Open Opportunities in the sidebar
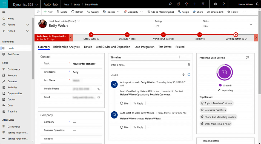This screenshot has height=144, width=261. coord(15,94)
